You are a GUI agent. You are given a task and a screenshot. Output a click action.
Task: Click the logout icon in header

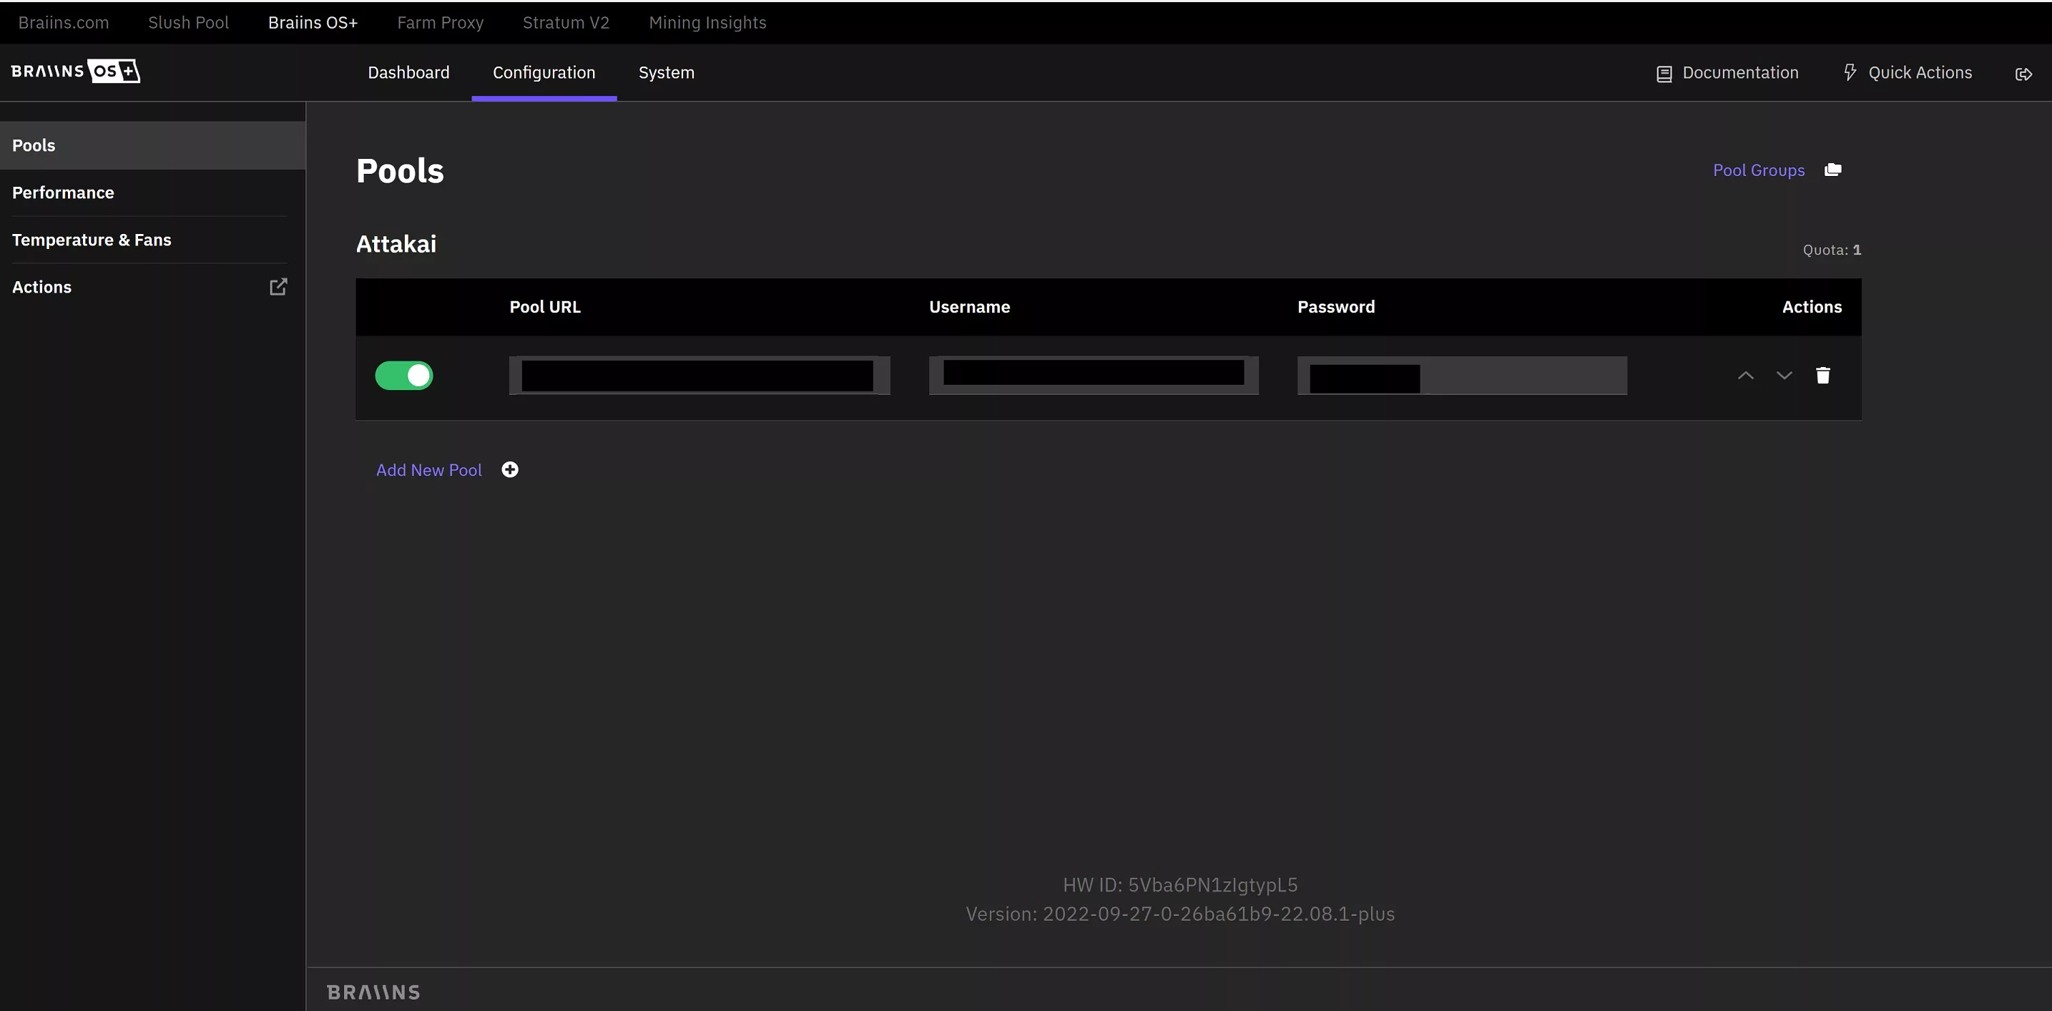pos(2023,74)
